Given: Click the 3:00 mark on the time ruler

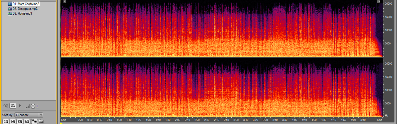Looking at the screenshot, I should [236, 120].
